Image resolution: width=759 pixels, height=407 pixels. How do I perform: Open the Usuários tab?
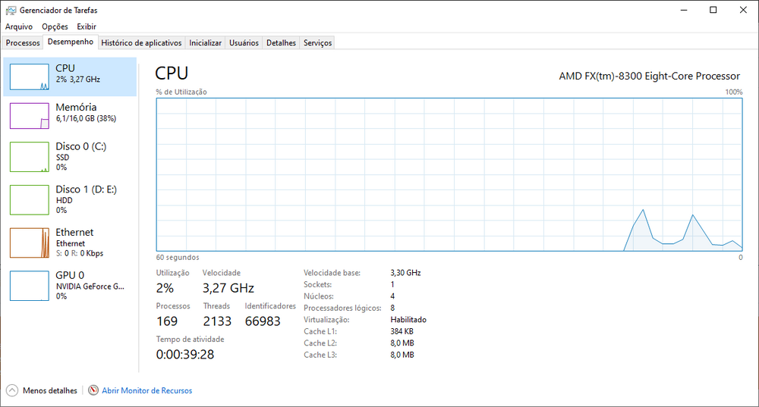[244, 43]
